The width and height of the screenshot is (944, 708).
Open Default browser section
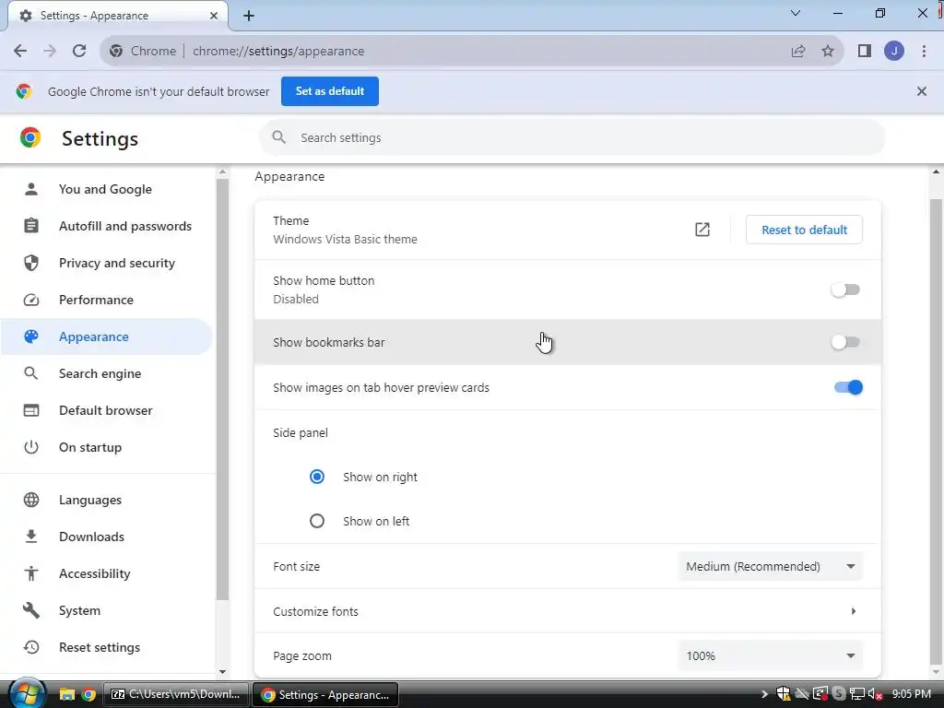105,410
